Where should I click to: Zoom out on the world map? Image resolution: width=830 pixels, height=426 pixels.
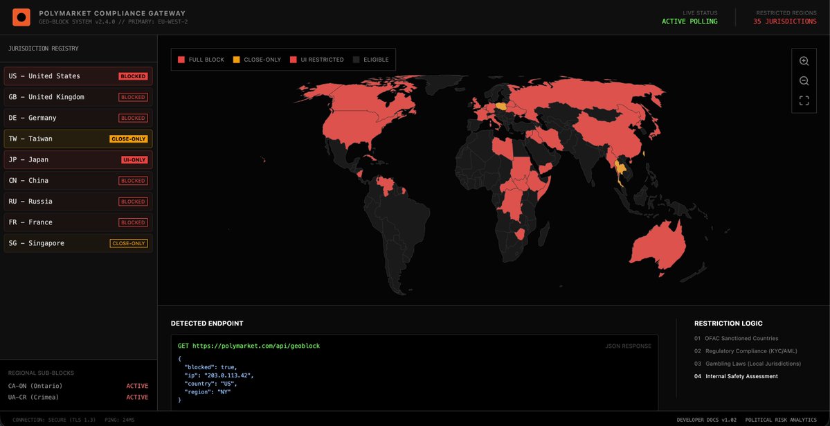coord(804,81)
